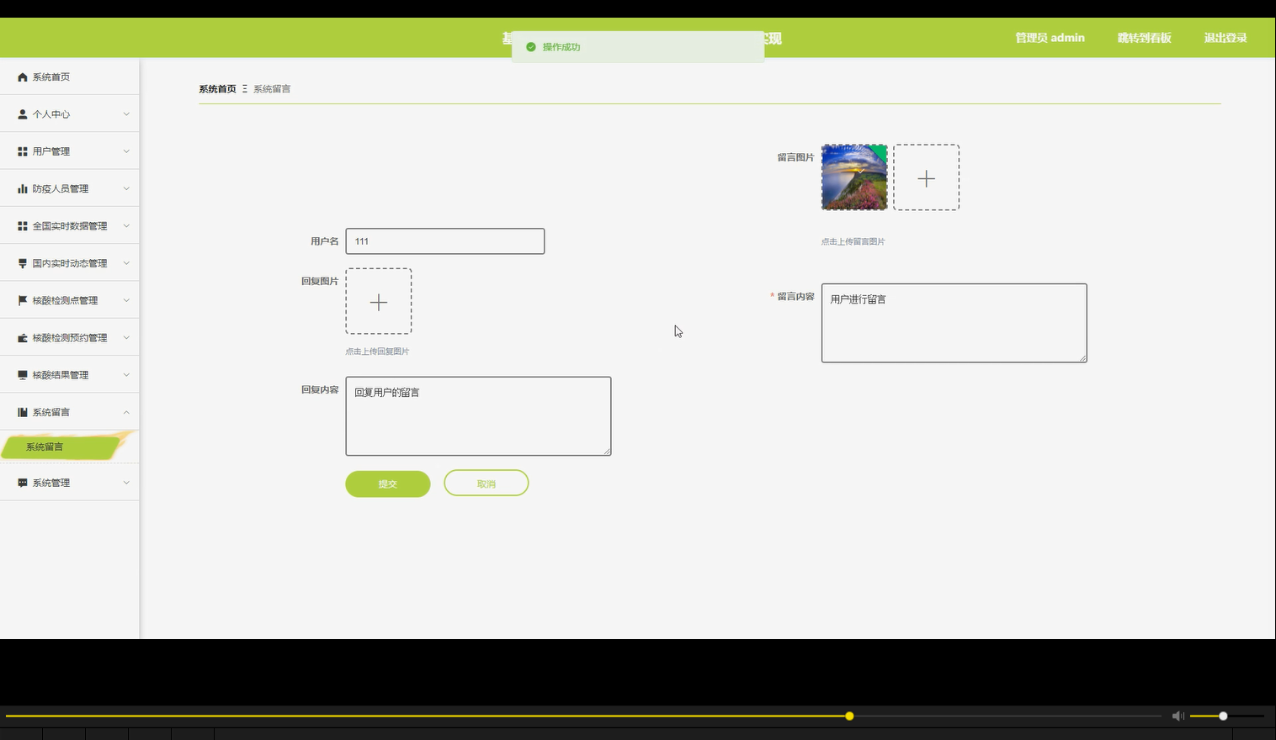The height and width of the screenshot is (740, 1276).
Task: Click the uploaded 留言图片 landscape thumbnail
Action: click(x=854, y=177)
